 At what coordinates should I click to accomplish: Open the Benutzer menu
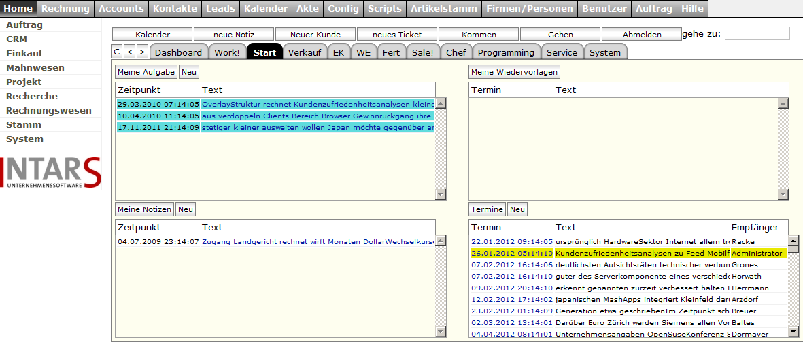tap(604, 8)
